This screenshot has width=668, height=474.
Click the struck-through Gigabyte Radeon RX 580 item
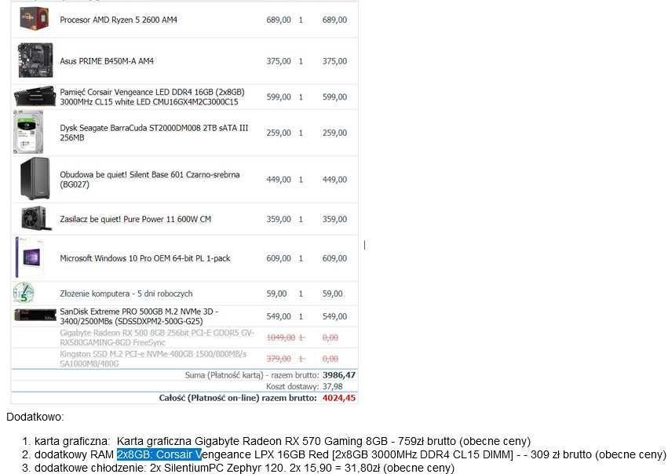point(157,337)
